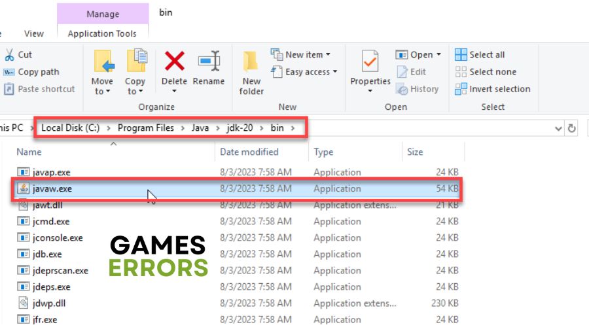The height and width of the screenshot is (327, 589).
Task: Sort by the Name column header
Action: coord(29,152)
